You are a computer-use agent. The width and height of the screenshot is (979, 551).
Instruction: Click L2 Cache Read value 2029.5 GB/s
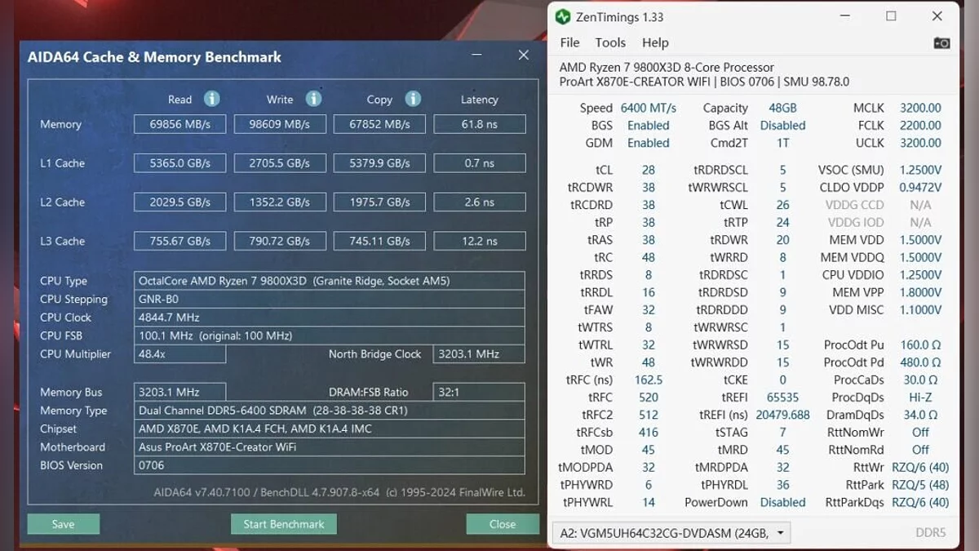(x=179, y=202)
